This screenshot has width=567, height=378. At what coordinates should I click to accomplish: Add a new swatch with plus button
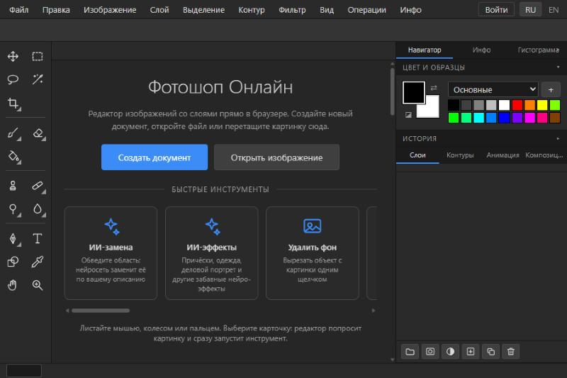pyautogui.click(x=551, y=89)
